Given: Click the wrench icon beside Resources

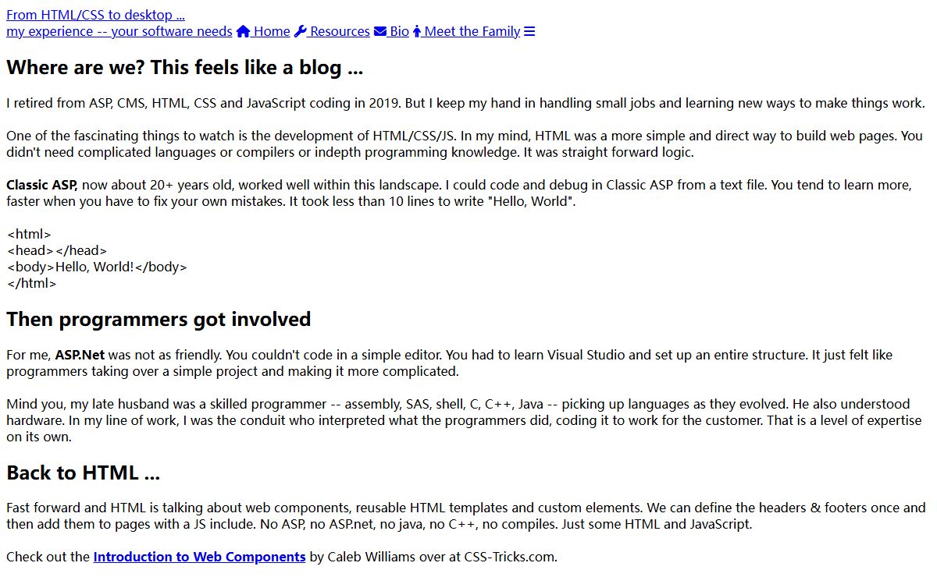Looking at the screenshot, I should tap(300, 31).
